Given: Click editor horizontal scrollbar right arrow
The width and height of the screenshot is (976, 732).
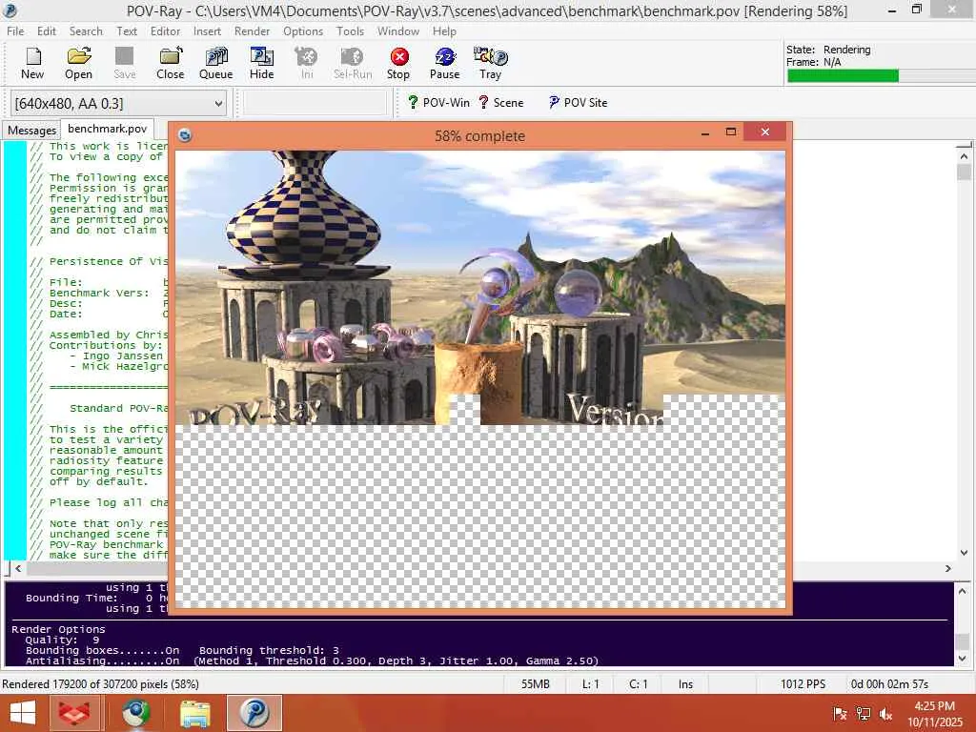Looking at the screenshot, I should click(948, 568).
